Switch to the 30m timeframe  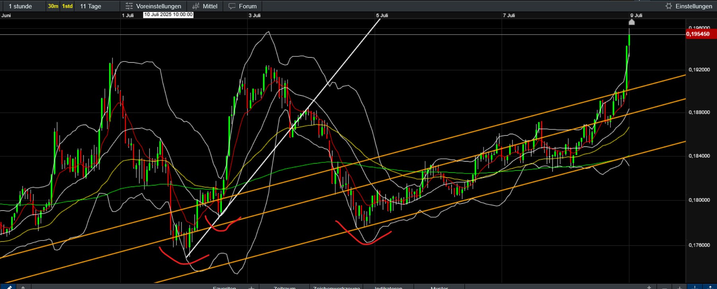tap(53, 6)
